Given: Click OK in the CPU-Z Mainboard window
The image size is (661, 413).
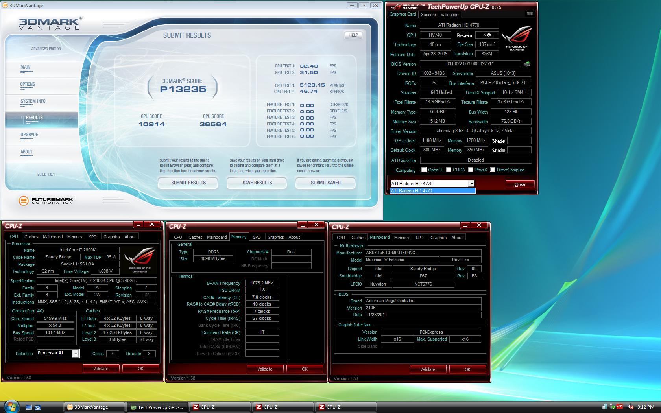Looking at the screenshot, I should click(467, 369).
